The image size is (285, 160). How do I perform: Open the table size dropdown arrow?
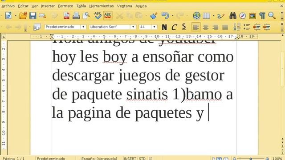click(x=214, y=16)
